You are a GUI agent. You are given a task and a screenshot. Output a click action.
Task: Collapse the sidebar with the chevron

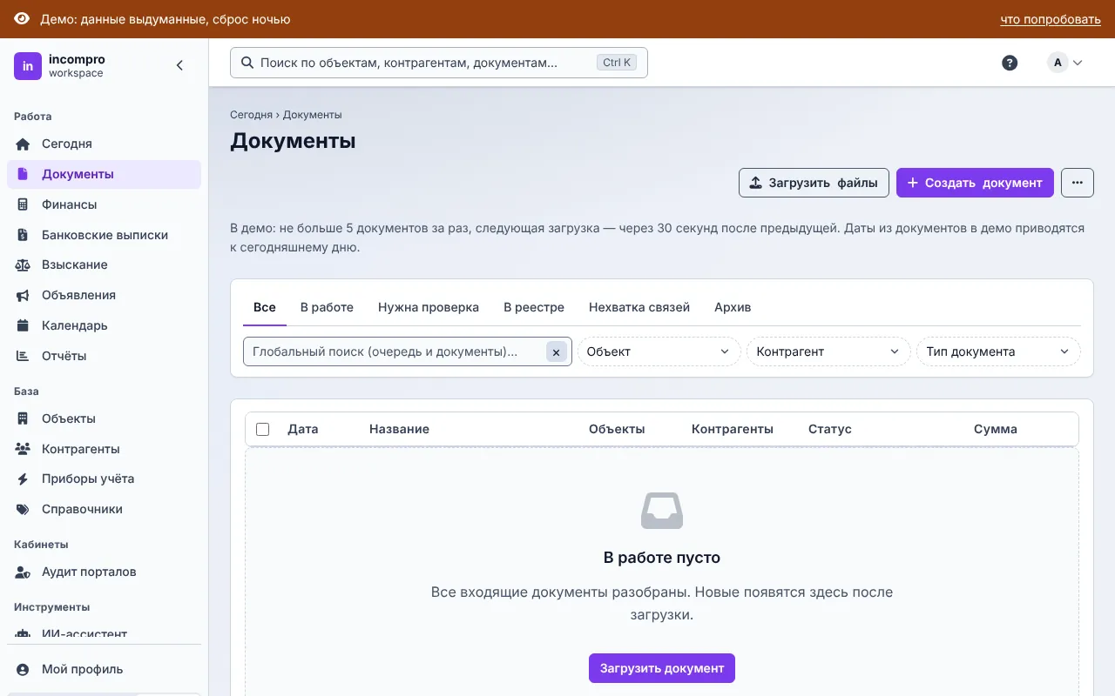(x=179, y=65)
